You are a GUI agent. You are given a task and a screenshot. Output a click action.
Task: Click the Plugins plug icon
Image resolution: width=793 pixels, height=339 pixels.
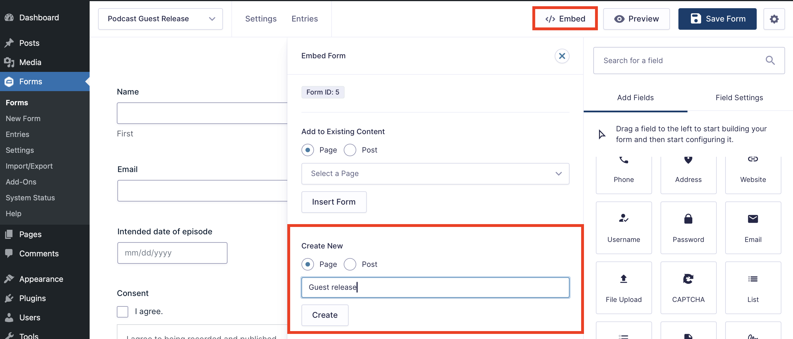tap(9, 298)
